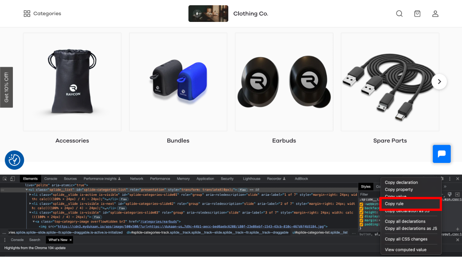
Task: Switch to the Sources tab
Action: pyautogui.click(x=70, y=179)
